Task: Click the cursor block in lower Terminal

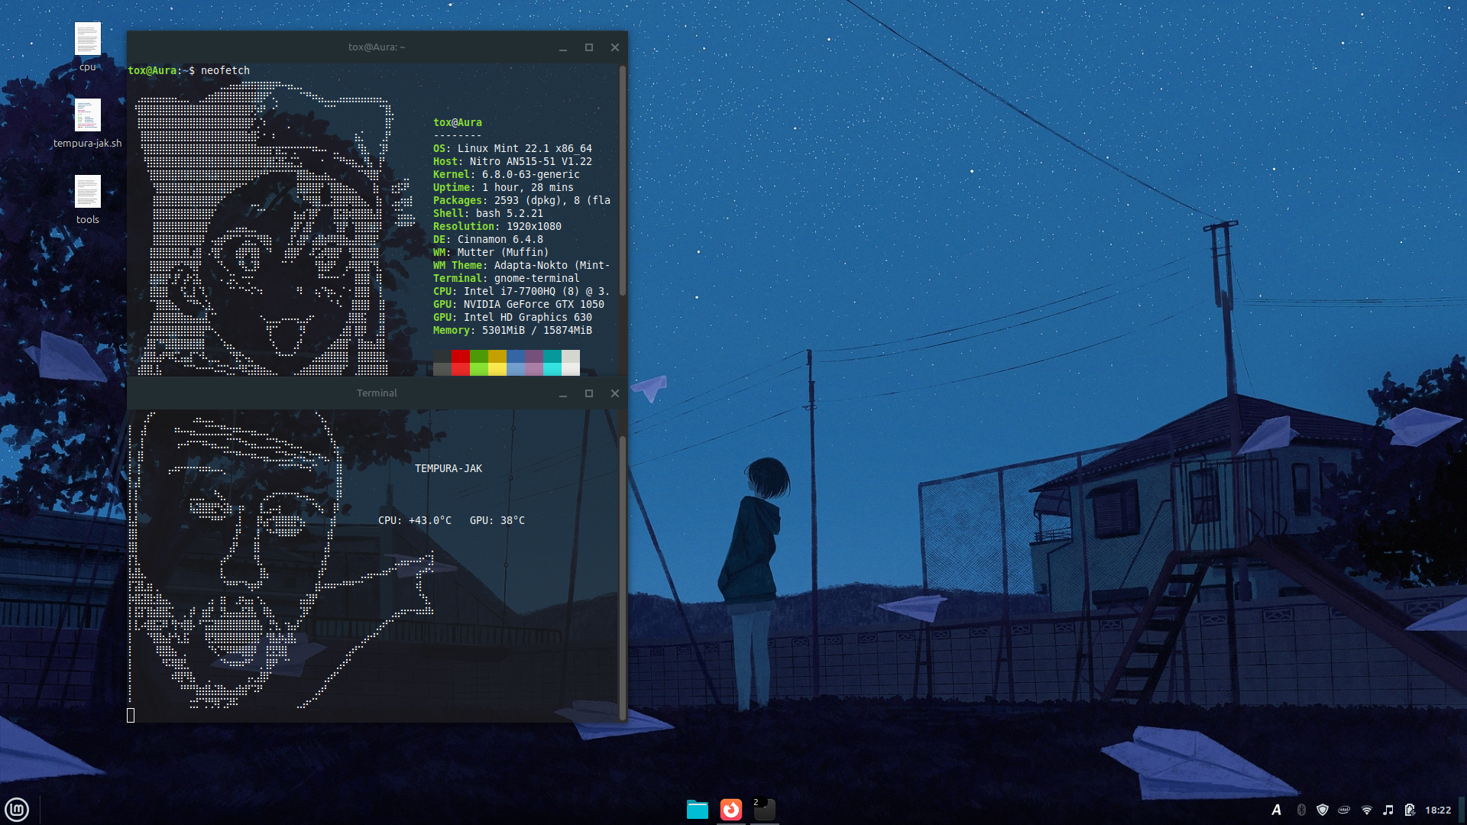Action: pyautogui.click(x=131, y=715)
